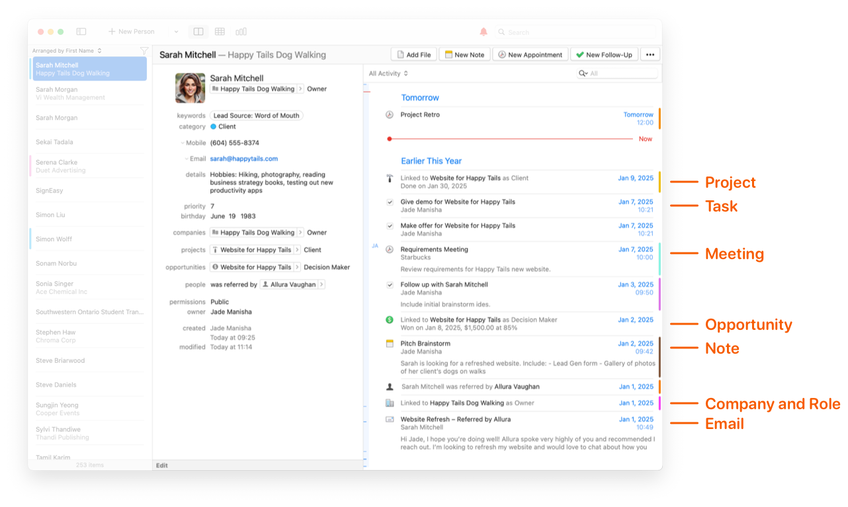Toggle Make offer for Website checkbox
Screen dimensions: 848x507
pos(390,226)
